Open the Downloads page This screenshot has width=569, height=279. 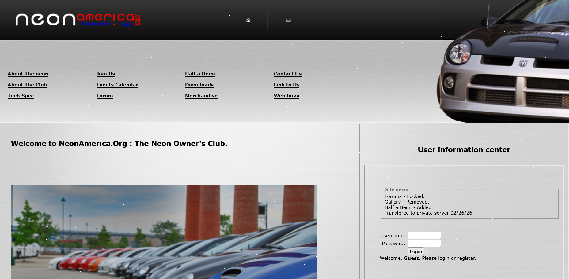[x=199, y=85]
